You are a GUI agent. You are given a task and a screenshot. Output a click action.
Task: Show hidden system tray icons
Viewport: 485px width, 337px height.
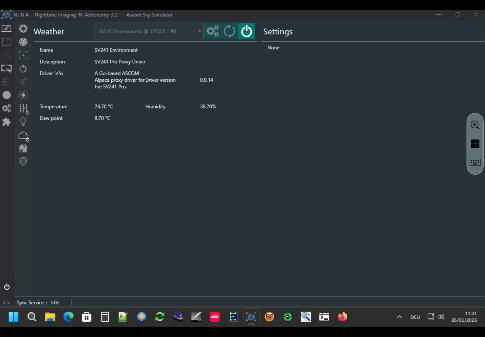(x=399, y=317)
